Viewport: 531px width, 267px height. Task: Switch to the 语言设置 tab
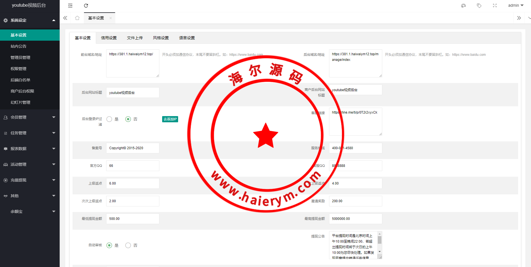(187, 38)
